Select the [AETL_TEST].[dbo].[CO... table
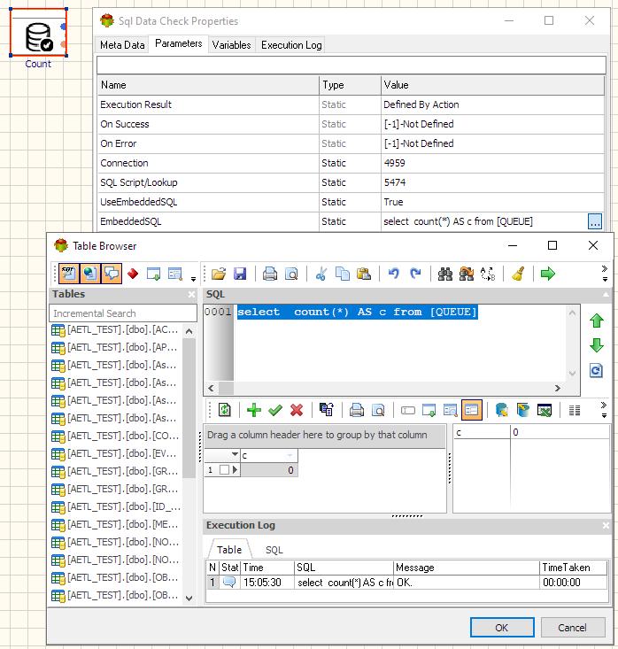Viewport: 618px width, 649px height. point(115,436)
